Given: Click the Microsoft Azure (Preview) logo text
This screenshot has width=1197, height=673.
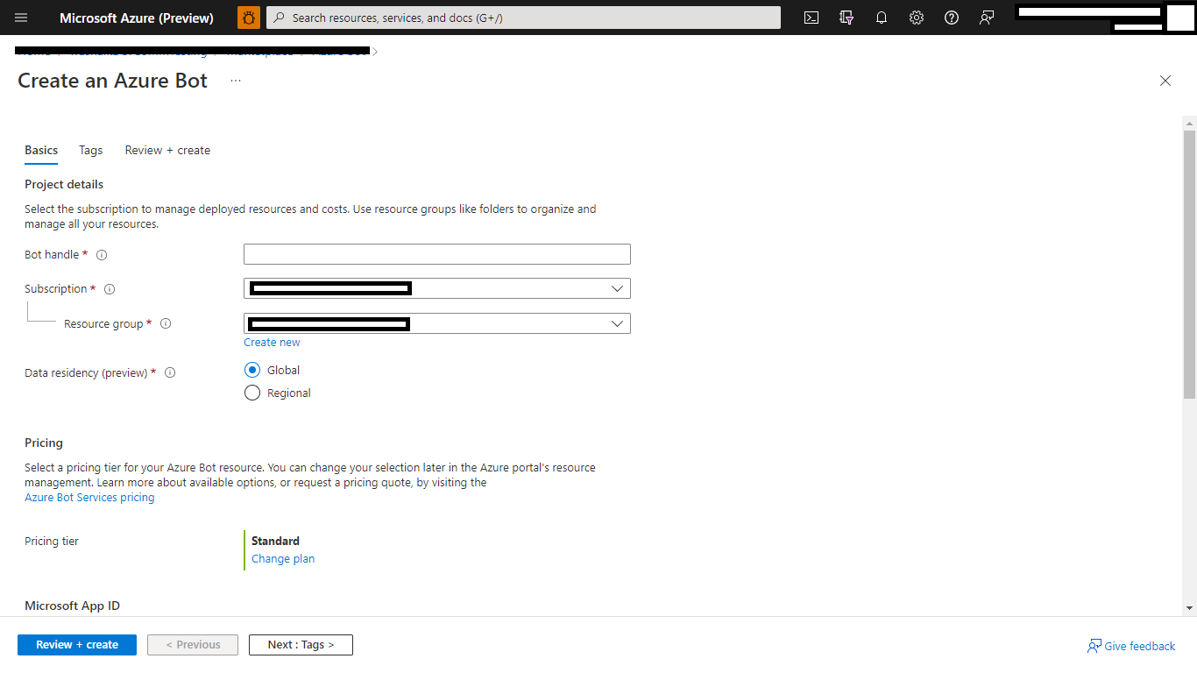Looking at the screenshot, I should [x=137, y=18].
